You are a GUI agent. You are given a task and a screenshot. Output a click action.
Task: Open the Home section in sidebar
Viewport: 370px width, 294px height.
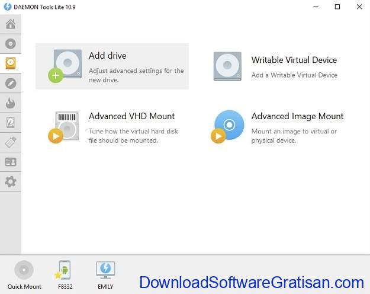pyautogui.click(x=11, y=24)
